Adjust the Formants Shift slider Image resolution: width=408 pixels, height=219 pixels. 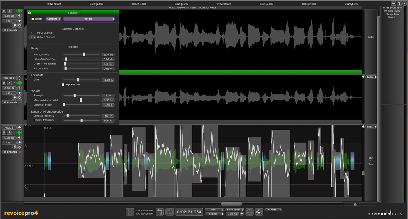pyautogui.click(x=78, y=80)
